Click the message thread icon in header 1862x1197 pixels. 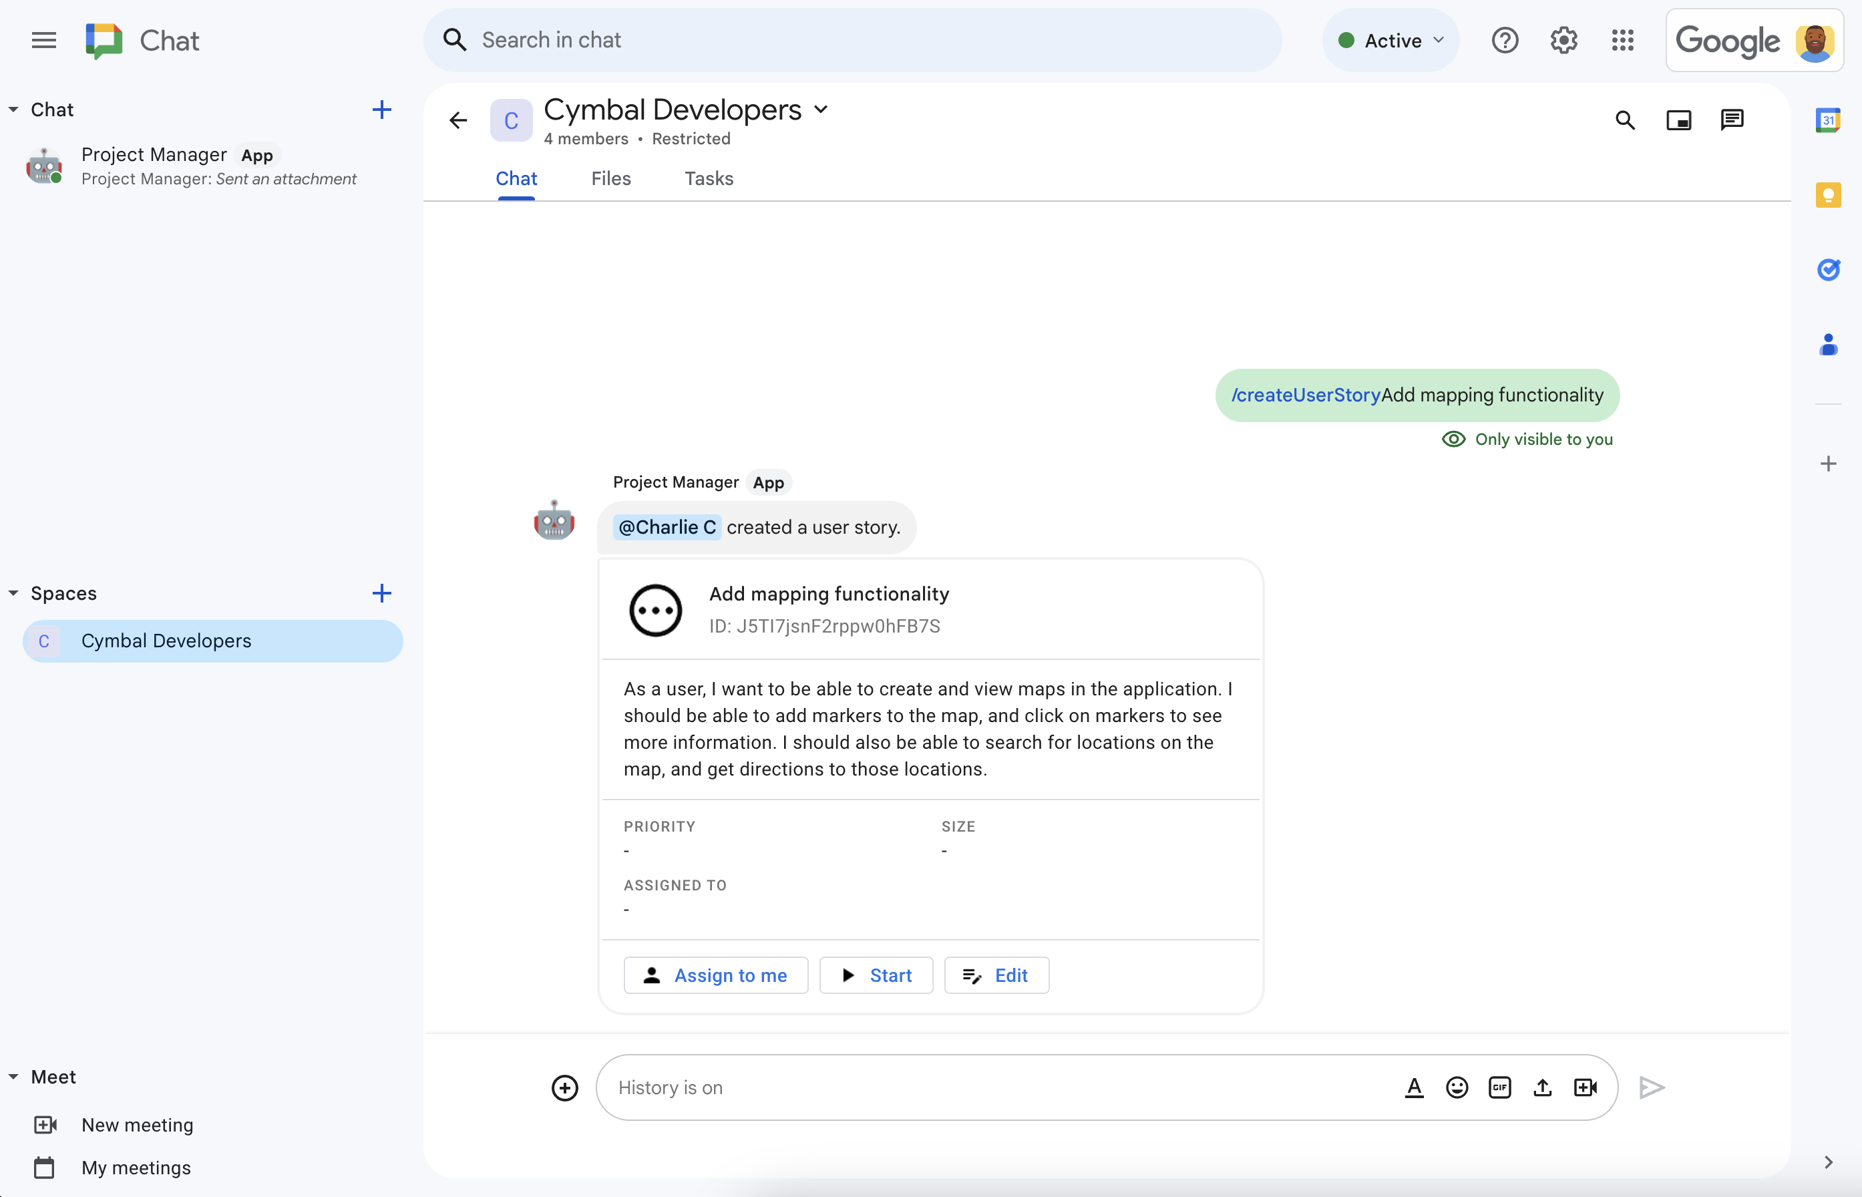pyautogui.click(x=1732, y=120)
